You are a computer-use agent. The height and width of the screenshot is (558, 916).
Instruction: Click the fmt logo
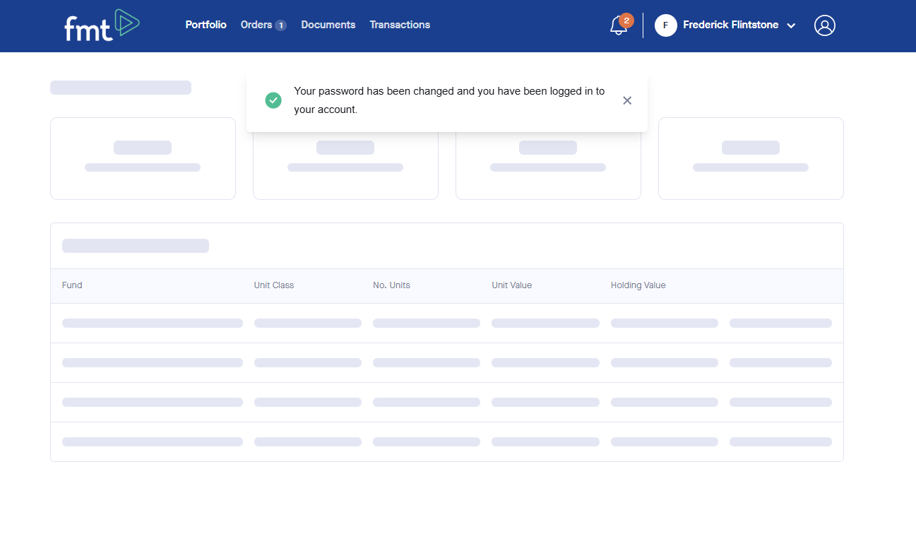102,25
